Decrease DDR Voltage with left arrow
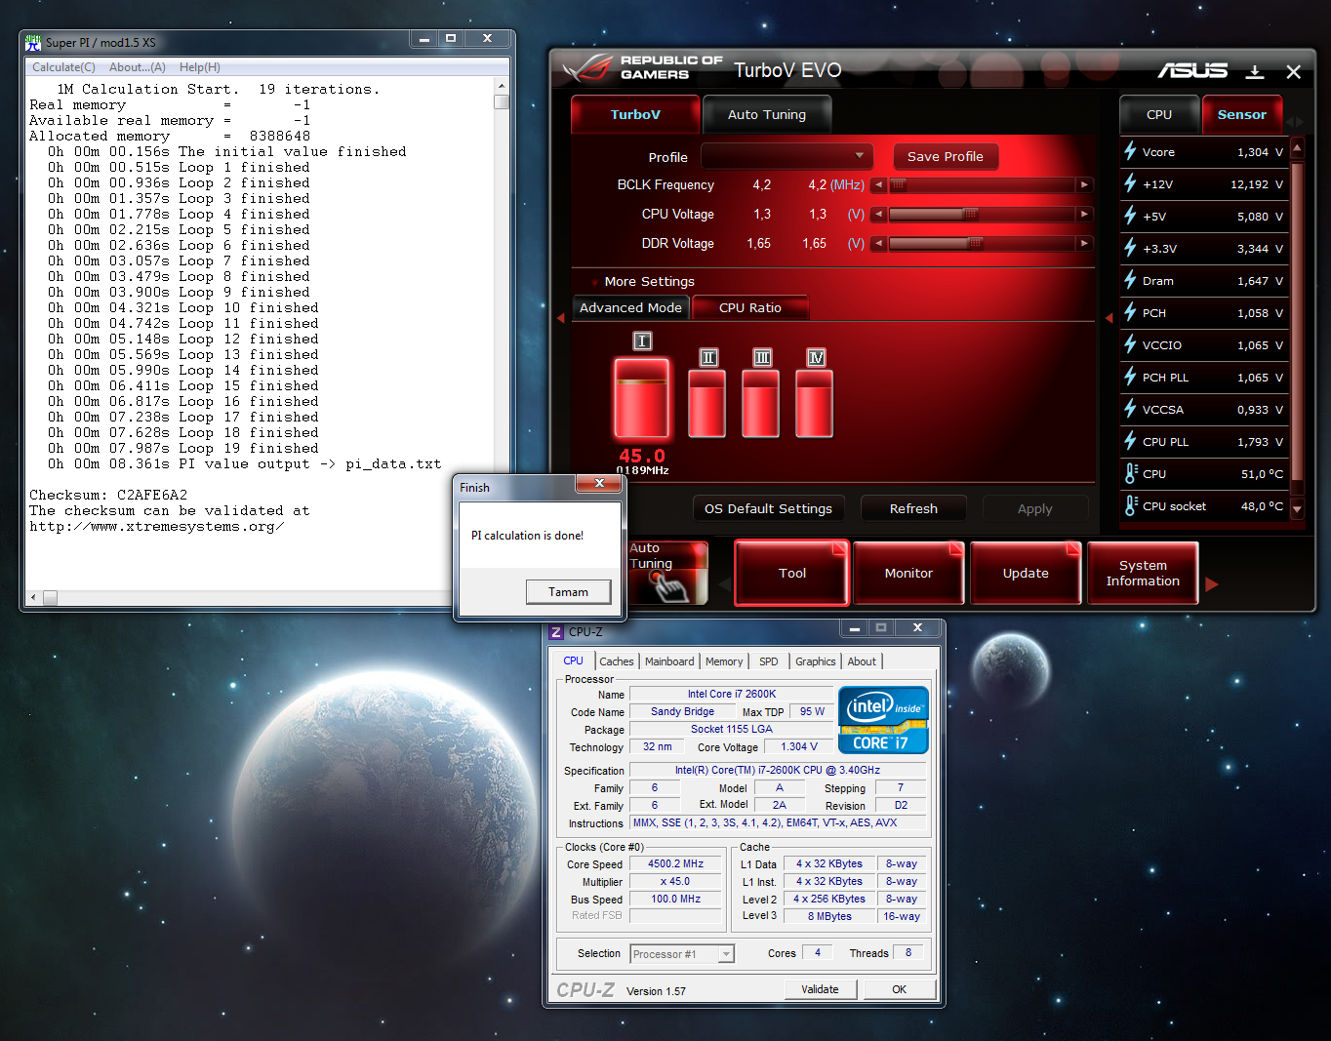Screen dimensions: 1331x1041 [879, 243]
